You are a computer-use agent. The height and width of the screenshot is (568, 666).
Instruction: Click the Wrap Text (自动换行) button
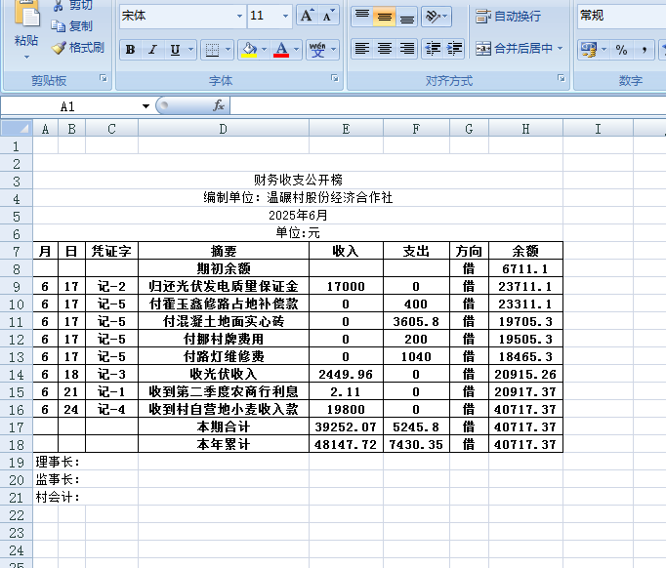pos(508,16)
